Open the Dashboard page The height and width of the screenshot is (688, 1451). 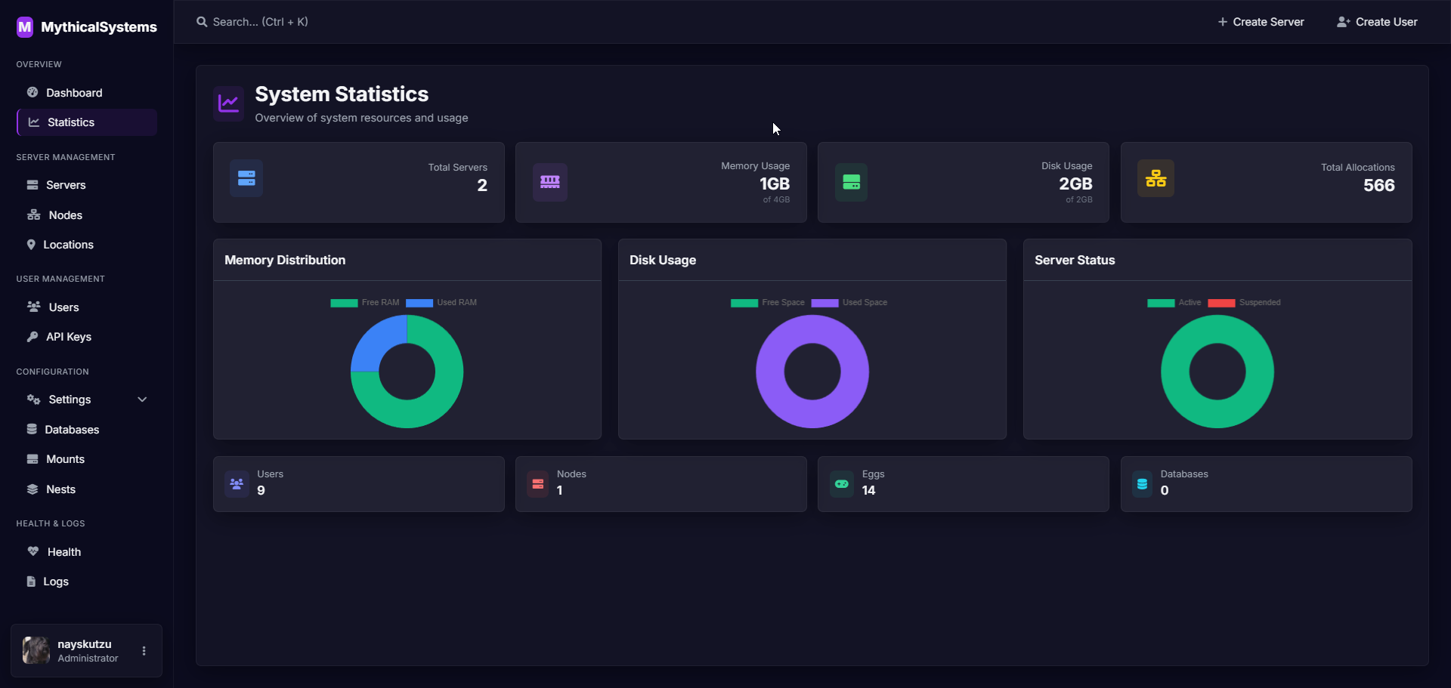point(86,92)
